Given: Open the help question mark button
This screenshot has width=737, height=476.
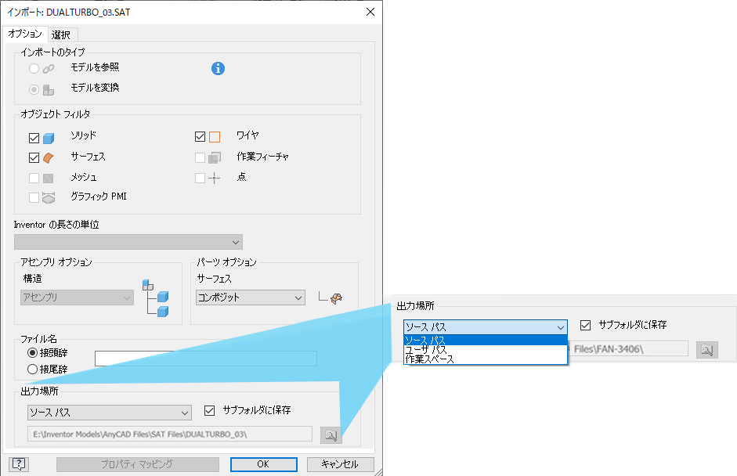Looking at the screenshot, I should pyautogui.click(x=19, y=464).
